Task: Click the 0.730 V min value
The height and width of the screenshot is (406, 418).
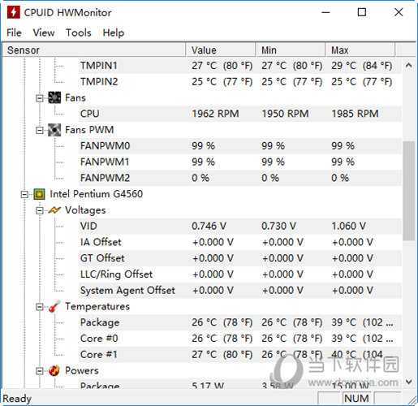Action: pos(278,226)
